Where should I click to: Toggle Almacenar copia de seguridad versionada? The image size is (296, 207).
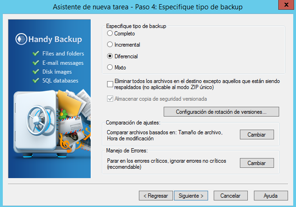pyautogui.click(x=110, y=99)
